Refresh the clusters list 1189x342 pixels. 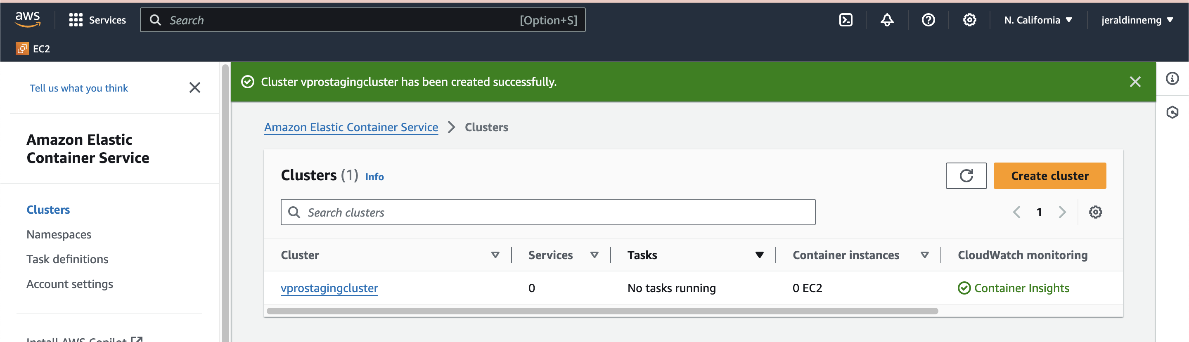point(966,176)
